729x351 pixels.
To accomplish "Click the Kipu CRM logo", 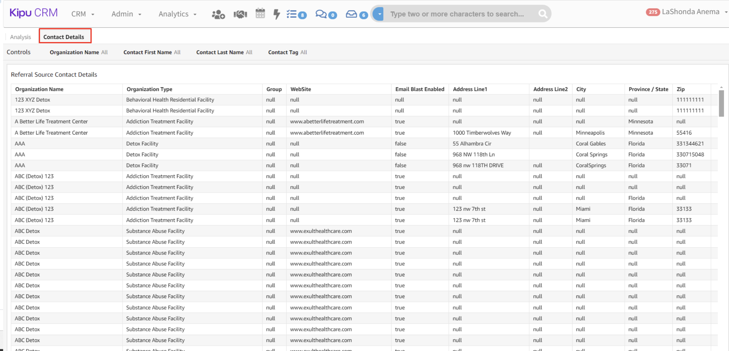I will coord(34,13).
